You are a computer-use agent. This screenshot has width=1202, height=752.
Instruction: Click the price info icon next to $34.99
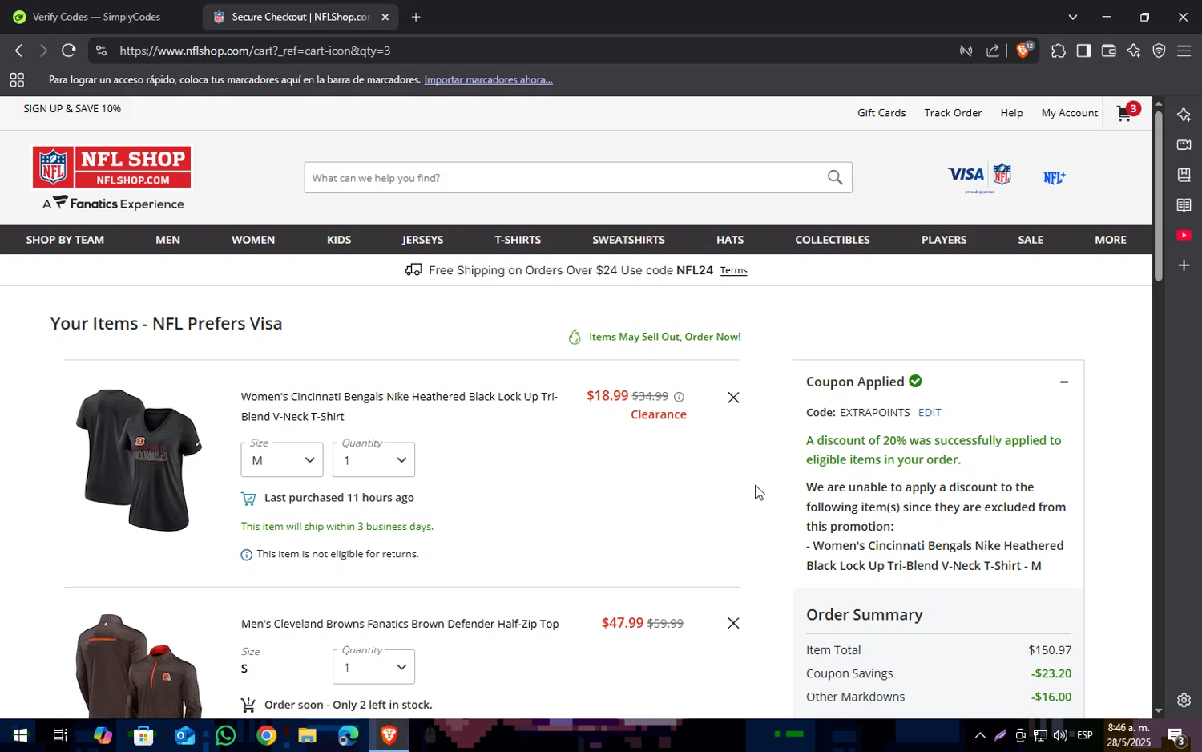click(x=679, y=397)
